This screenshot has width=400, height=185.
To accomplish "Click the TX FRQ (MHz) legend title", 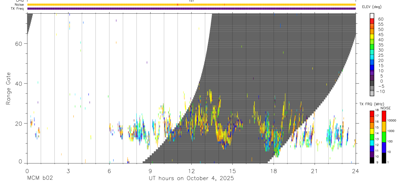I will tap(371, 104).
